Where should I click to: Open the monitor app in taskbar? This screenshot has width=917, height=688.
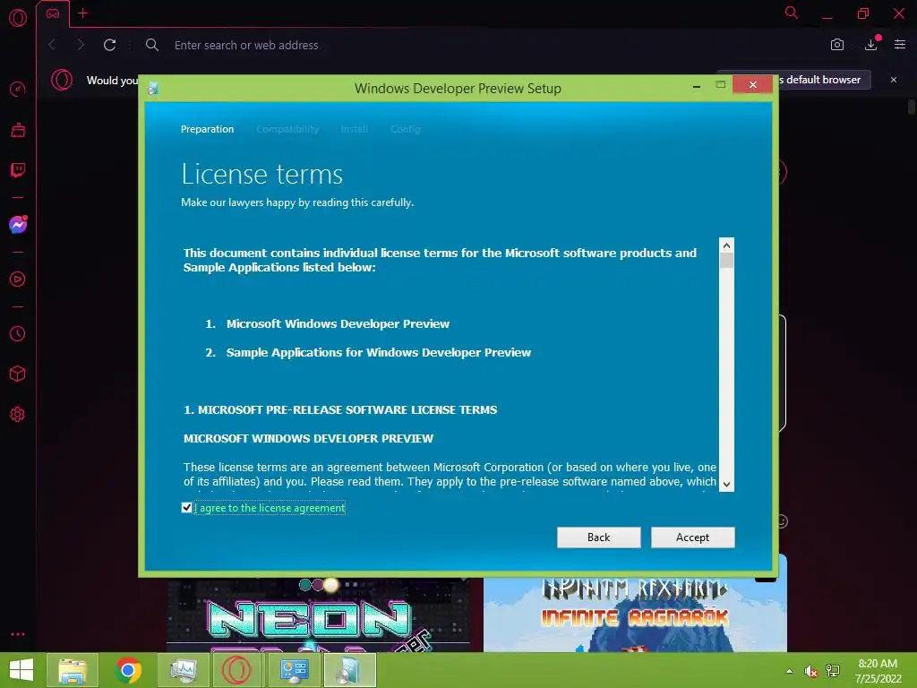[184, 670]
